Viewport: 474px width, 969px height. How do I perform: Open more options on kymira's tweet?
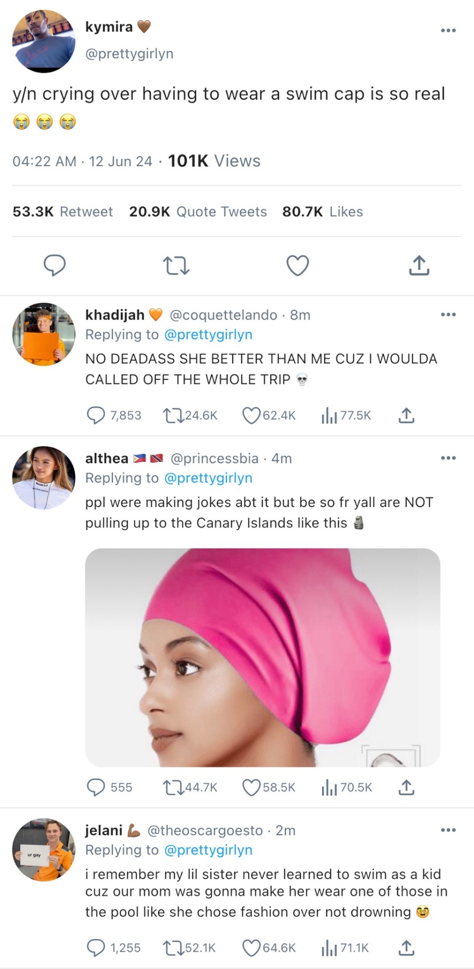tap(448, 30)
